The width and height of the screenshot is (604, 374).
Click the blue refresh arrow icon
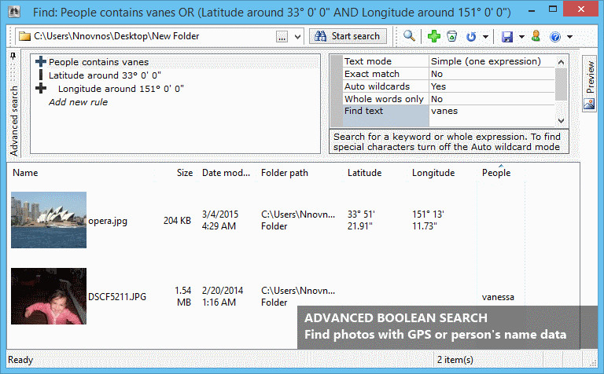(471, 37)
